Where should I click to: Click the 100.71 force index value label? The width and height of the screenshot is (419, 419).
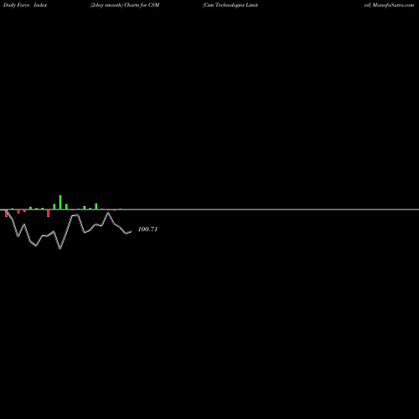coord(147,230)
